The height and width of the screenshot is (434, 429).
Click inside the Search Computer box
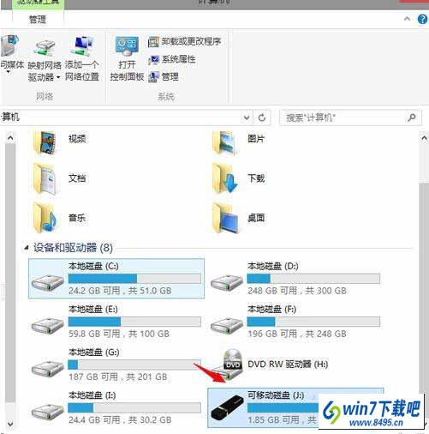[345, 118]
